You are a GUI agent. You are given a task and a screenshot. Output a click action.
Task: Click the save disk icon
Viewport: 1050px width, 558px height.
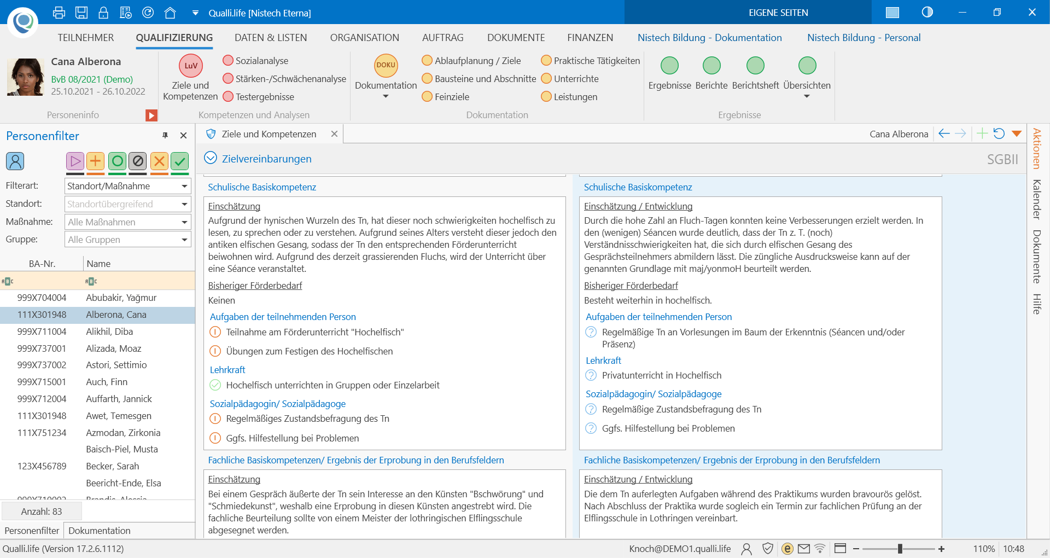click(81, 13)
